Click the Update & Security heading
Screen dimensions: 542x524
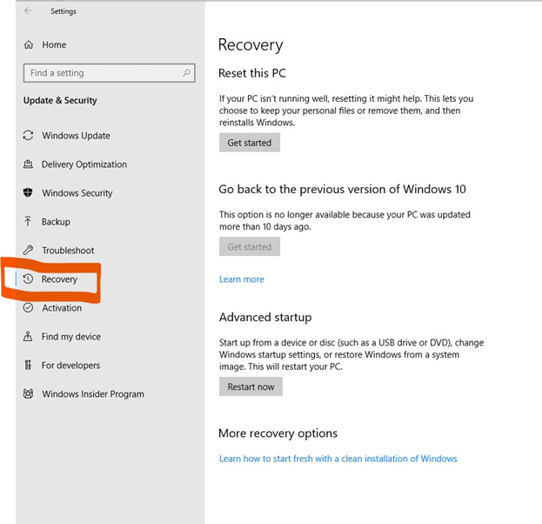(x=60, y=100)
